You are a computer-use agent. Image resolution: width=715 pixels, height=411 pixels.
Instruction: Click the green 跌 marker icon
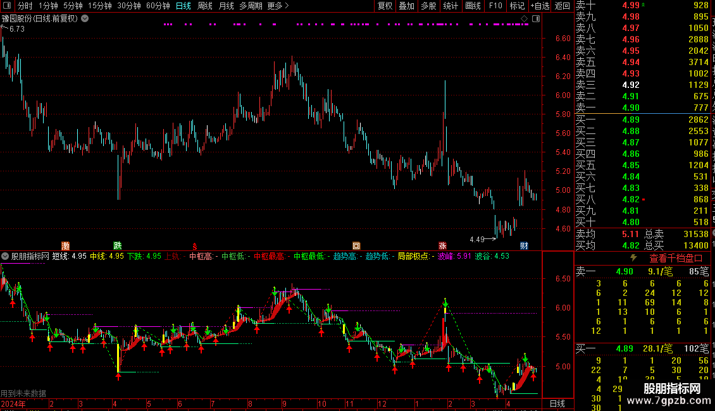[x=118, y=246]
